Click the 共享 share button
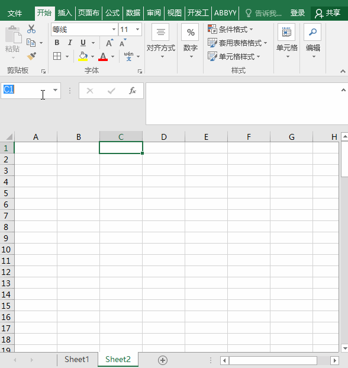This screenshot has width=348, height=368. coord(328,13)
